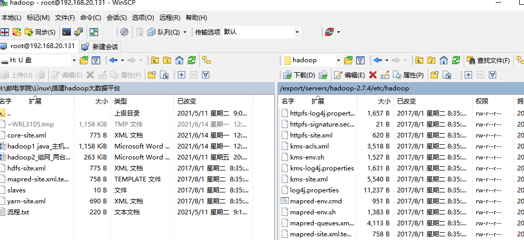The height and width of the screenshot is (240, 524).
Task: Refresh the remote panel
Action: (x=456, y=60)
